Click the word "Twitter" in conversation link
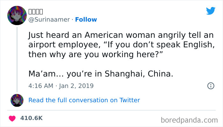 coord(130,100)
